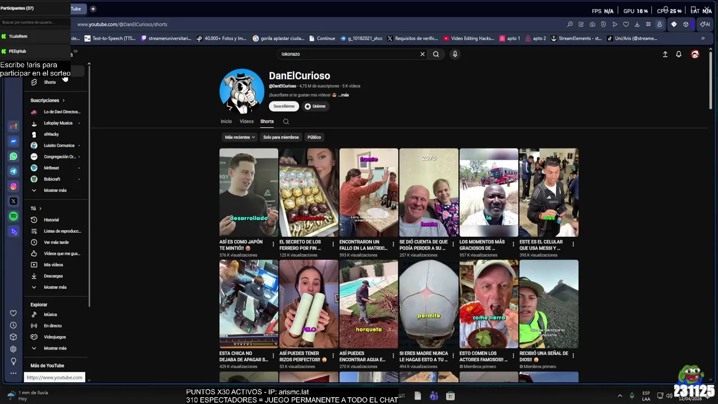
Task: Open options menu for 'ASÍ ES COMO JAPÓN' short
Action: [x=273, y=245]
